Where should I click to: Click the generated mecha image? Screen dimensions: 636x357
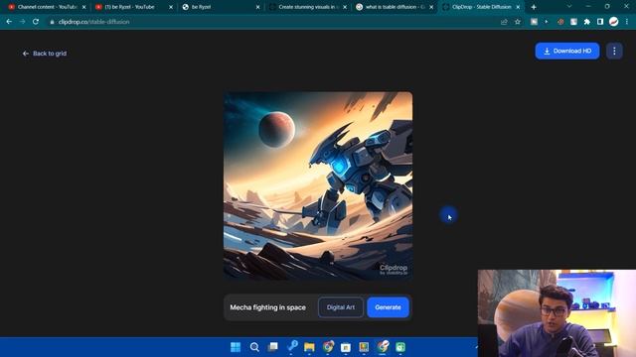(x=318, y=185)
